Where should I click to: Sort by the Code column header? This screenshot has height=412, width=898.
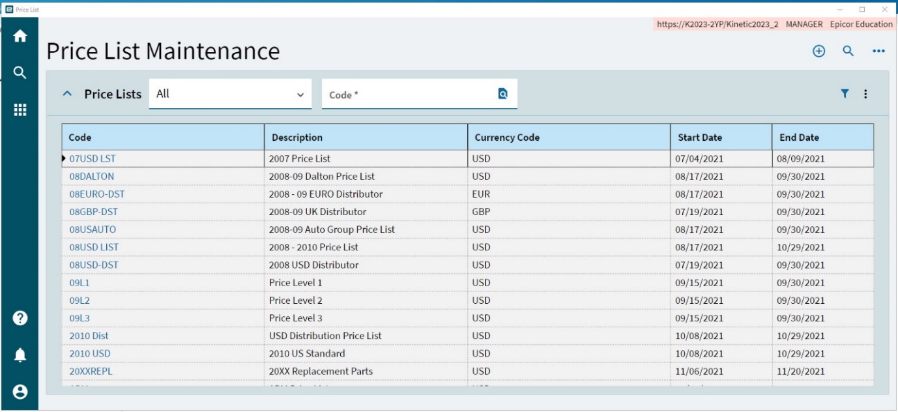163,137
